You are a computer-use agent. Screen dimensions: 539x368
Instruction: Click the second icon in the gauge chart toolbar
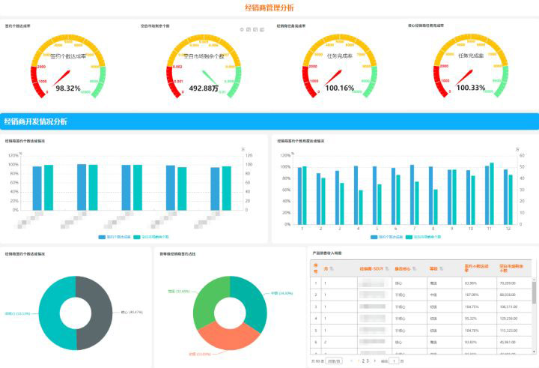(249, 30)
